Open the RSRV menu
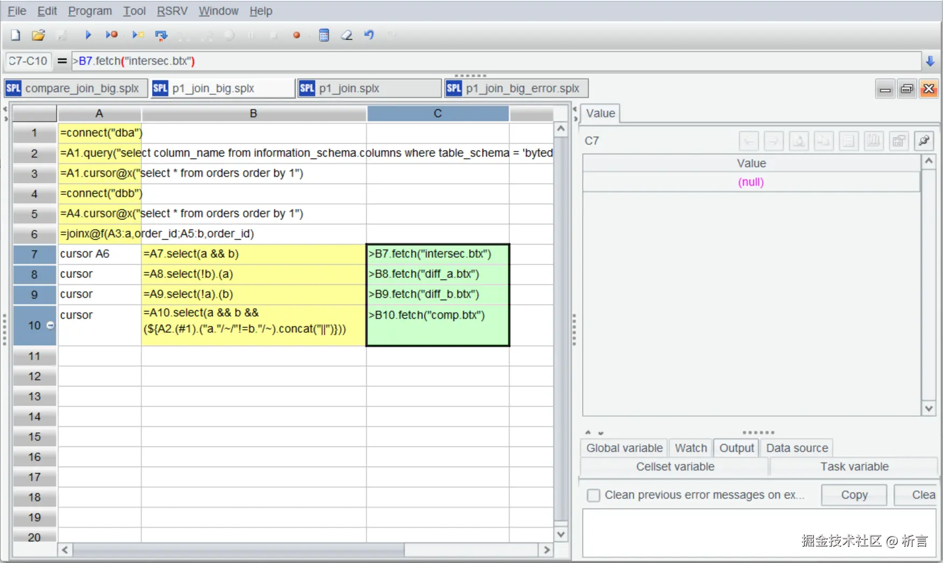 172,11
